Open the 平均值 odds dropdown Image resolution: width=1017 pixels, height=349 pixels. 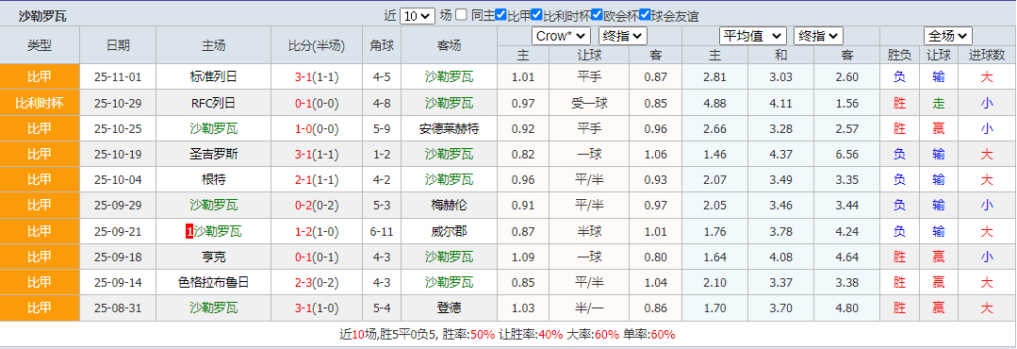[x=752, y=37]
